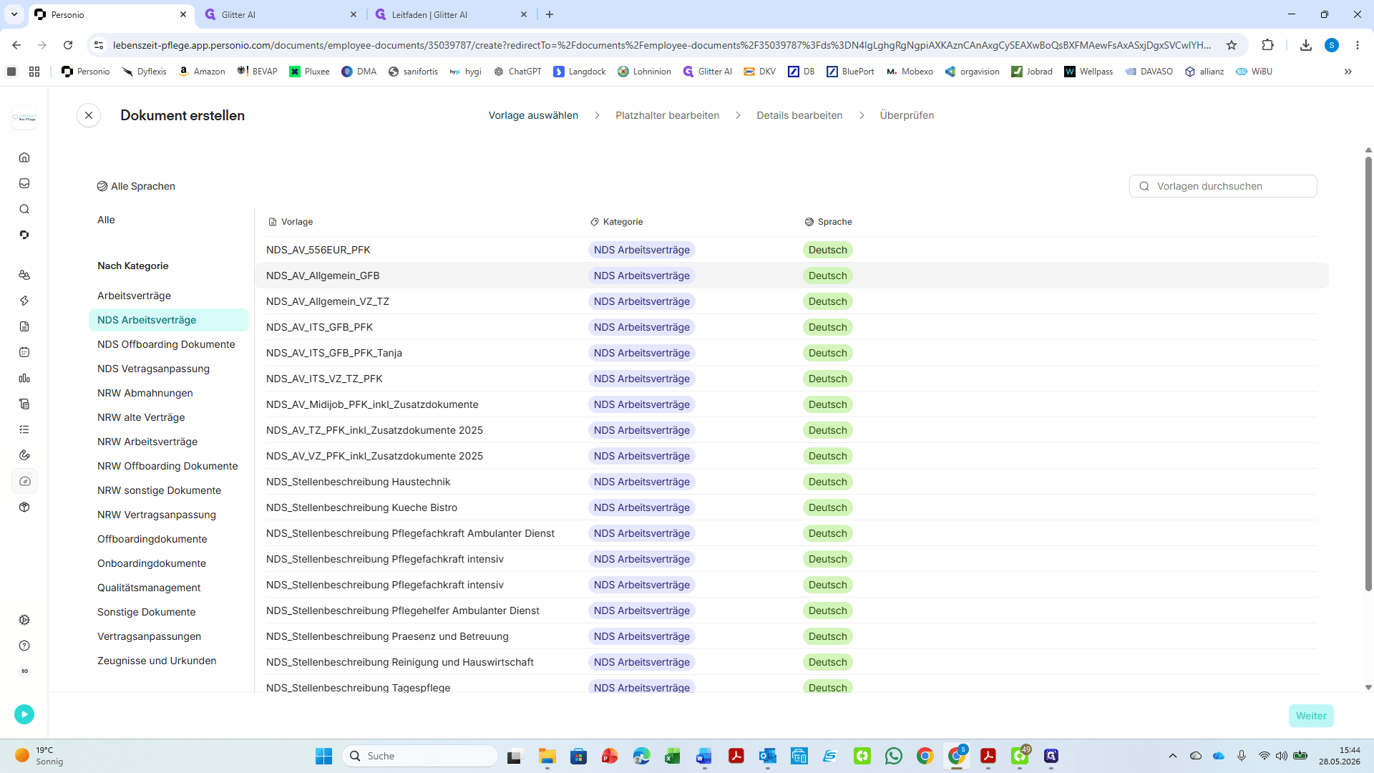1374x773 pixels.
Task: Click the Vorlagen durchsuchen search field
Action: pyautogui.click(x=1223, y=186)
